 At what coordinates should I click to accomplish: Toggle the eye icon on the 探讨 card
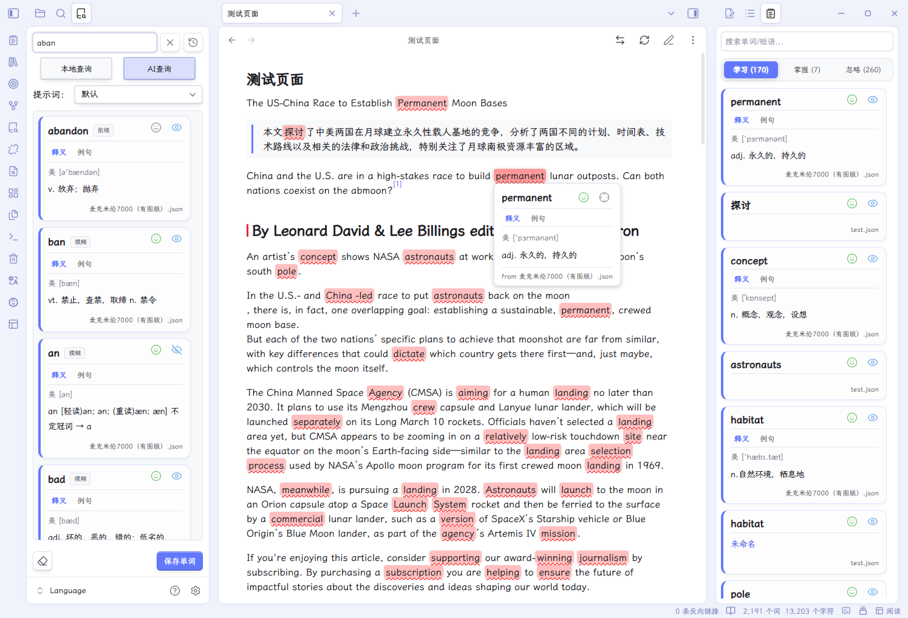click(x=873, y=203)
